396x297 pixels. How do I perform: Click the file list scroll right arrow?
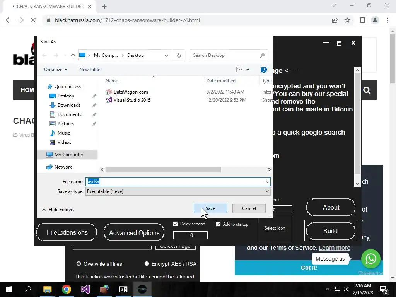click(x=269, y=169)
